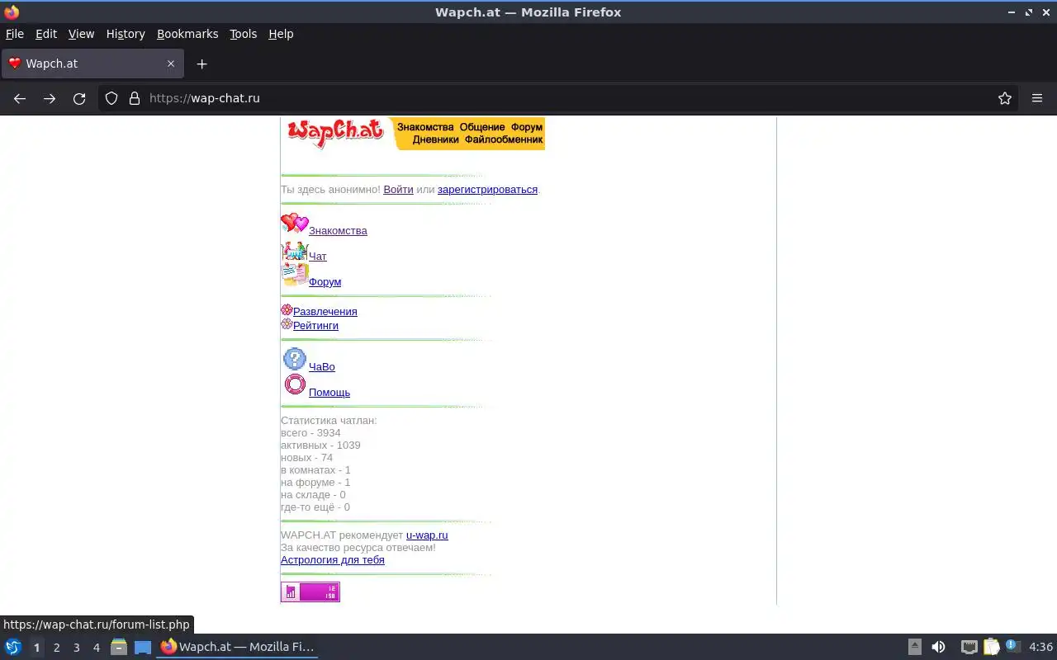1057x660 pixels.
Task: Click the lifebuoy Помощь icon
Action: pos(295,384)
